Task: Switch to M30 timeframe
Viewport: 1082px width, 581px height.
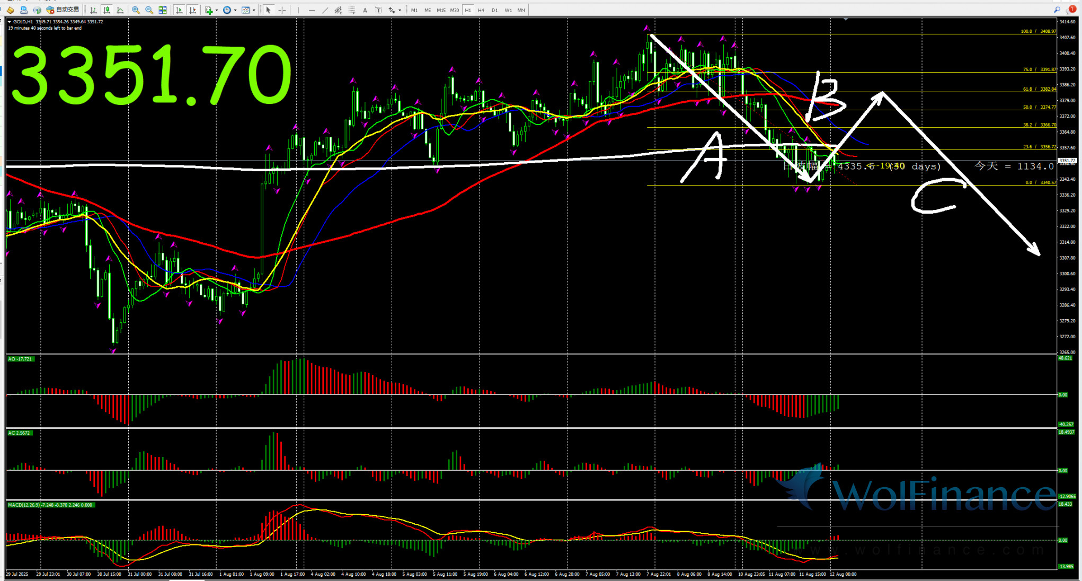Action: tap(455, 10)
